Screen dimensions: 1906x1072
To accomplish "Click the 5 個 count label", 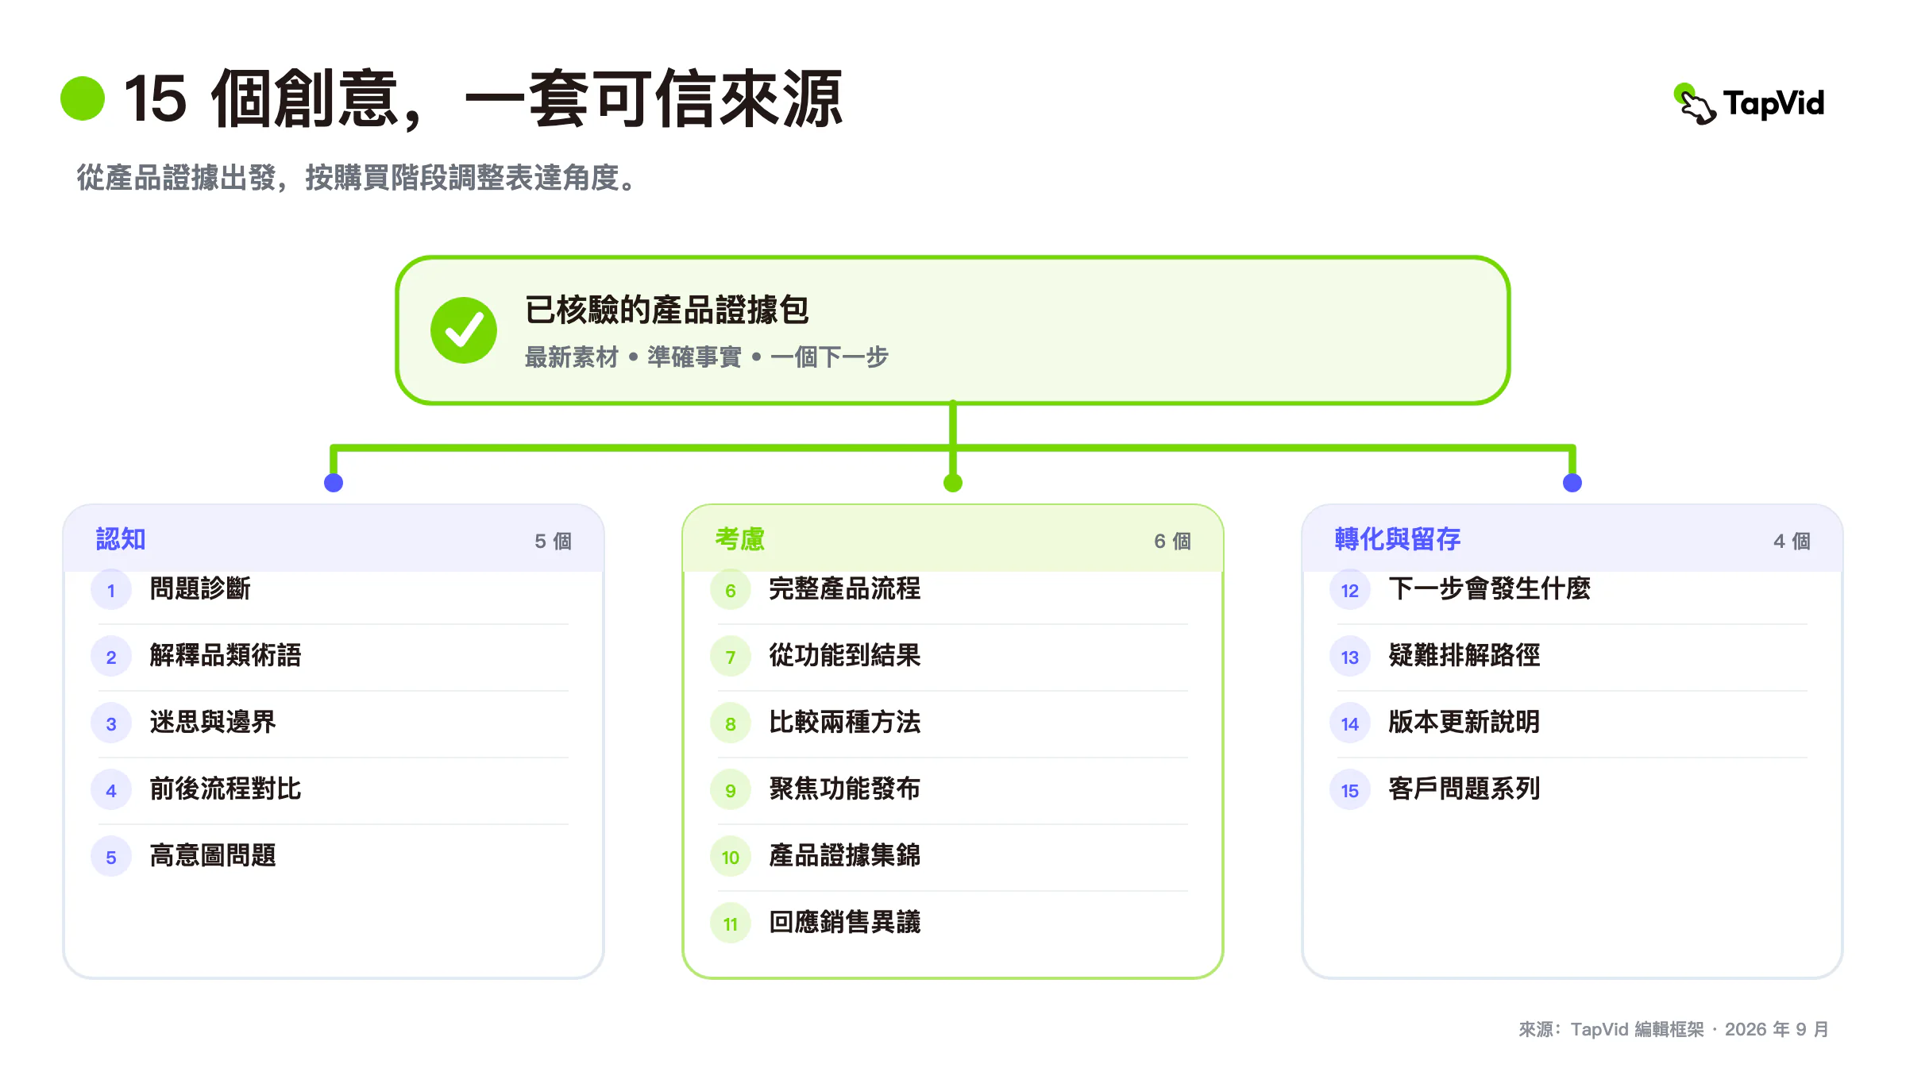I will coord(553,542).
